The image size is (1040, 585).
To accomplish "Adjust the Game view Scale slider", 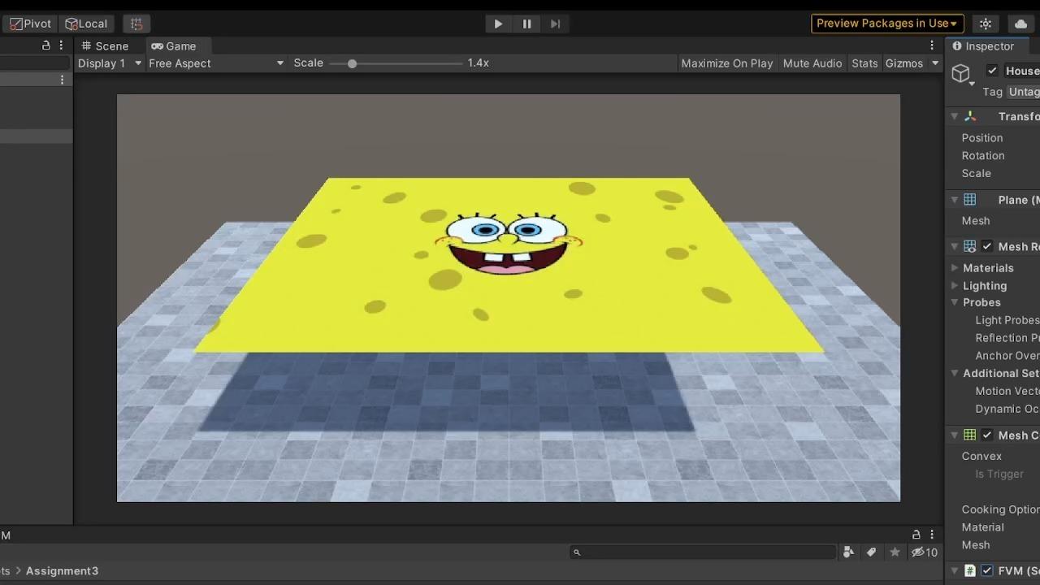I will 351,63.
